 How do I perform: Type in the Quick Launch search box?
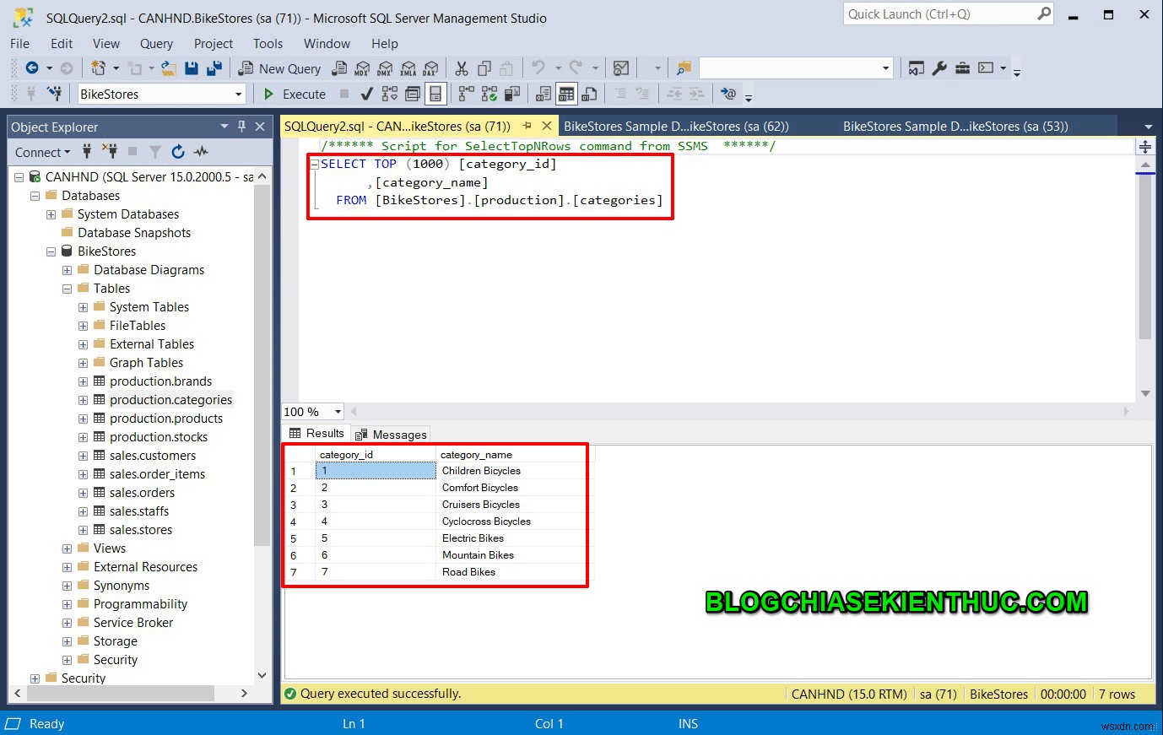click(x=937, y=14)
